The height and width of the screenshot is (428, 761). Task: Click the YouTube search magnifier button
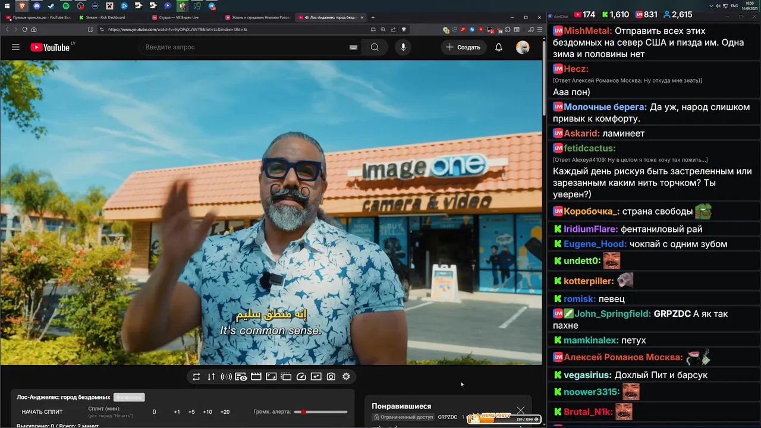(375, 47)
